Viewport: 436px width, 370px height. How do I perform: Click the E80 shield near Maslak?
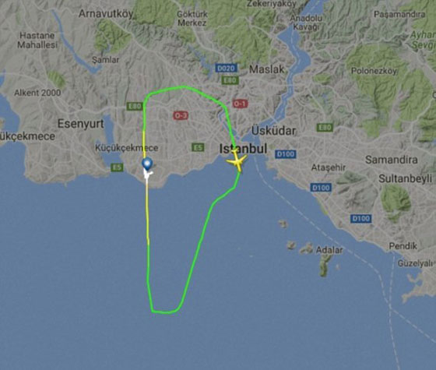[x=230, y=80]
